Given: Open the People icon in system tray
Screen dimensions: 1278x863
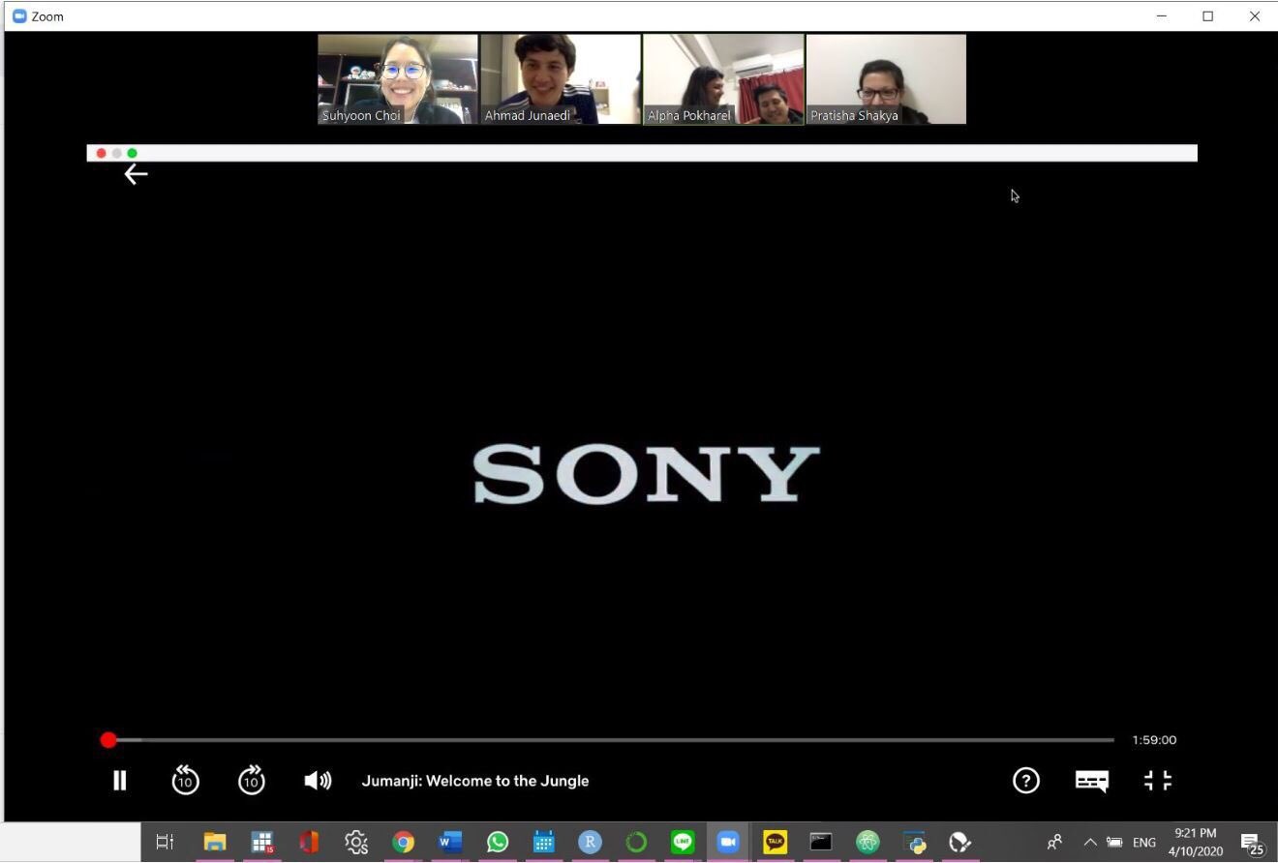Looking at the screenshot, I should point(1055,842).
